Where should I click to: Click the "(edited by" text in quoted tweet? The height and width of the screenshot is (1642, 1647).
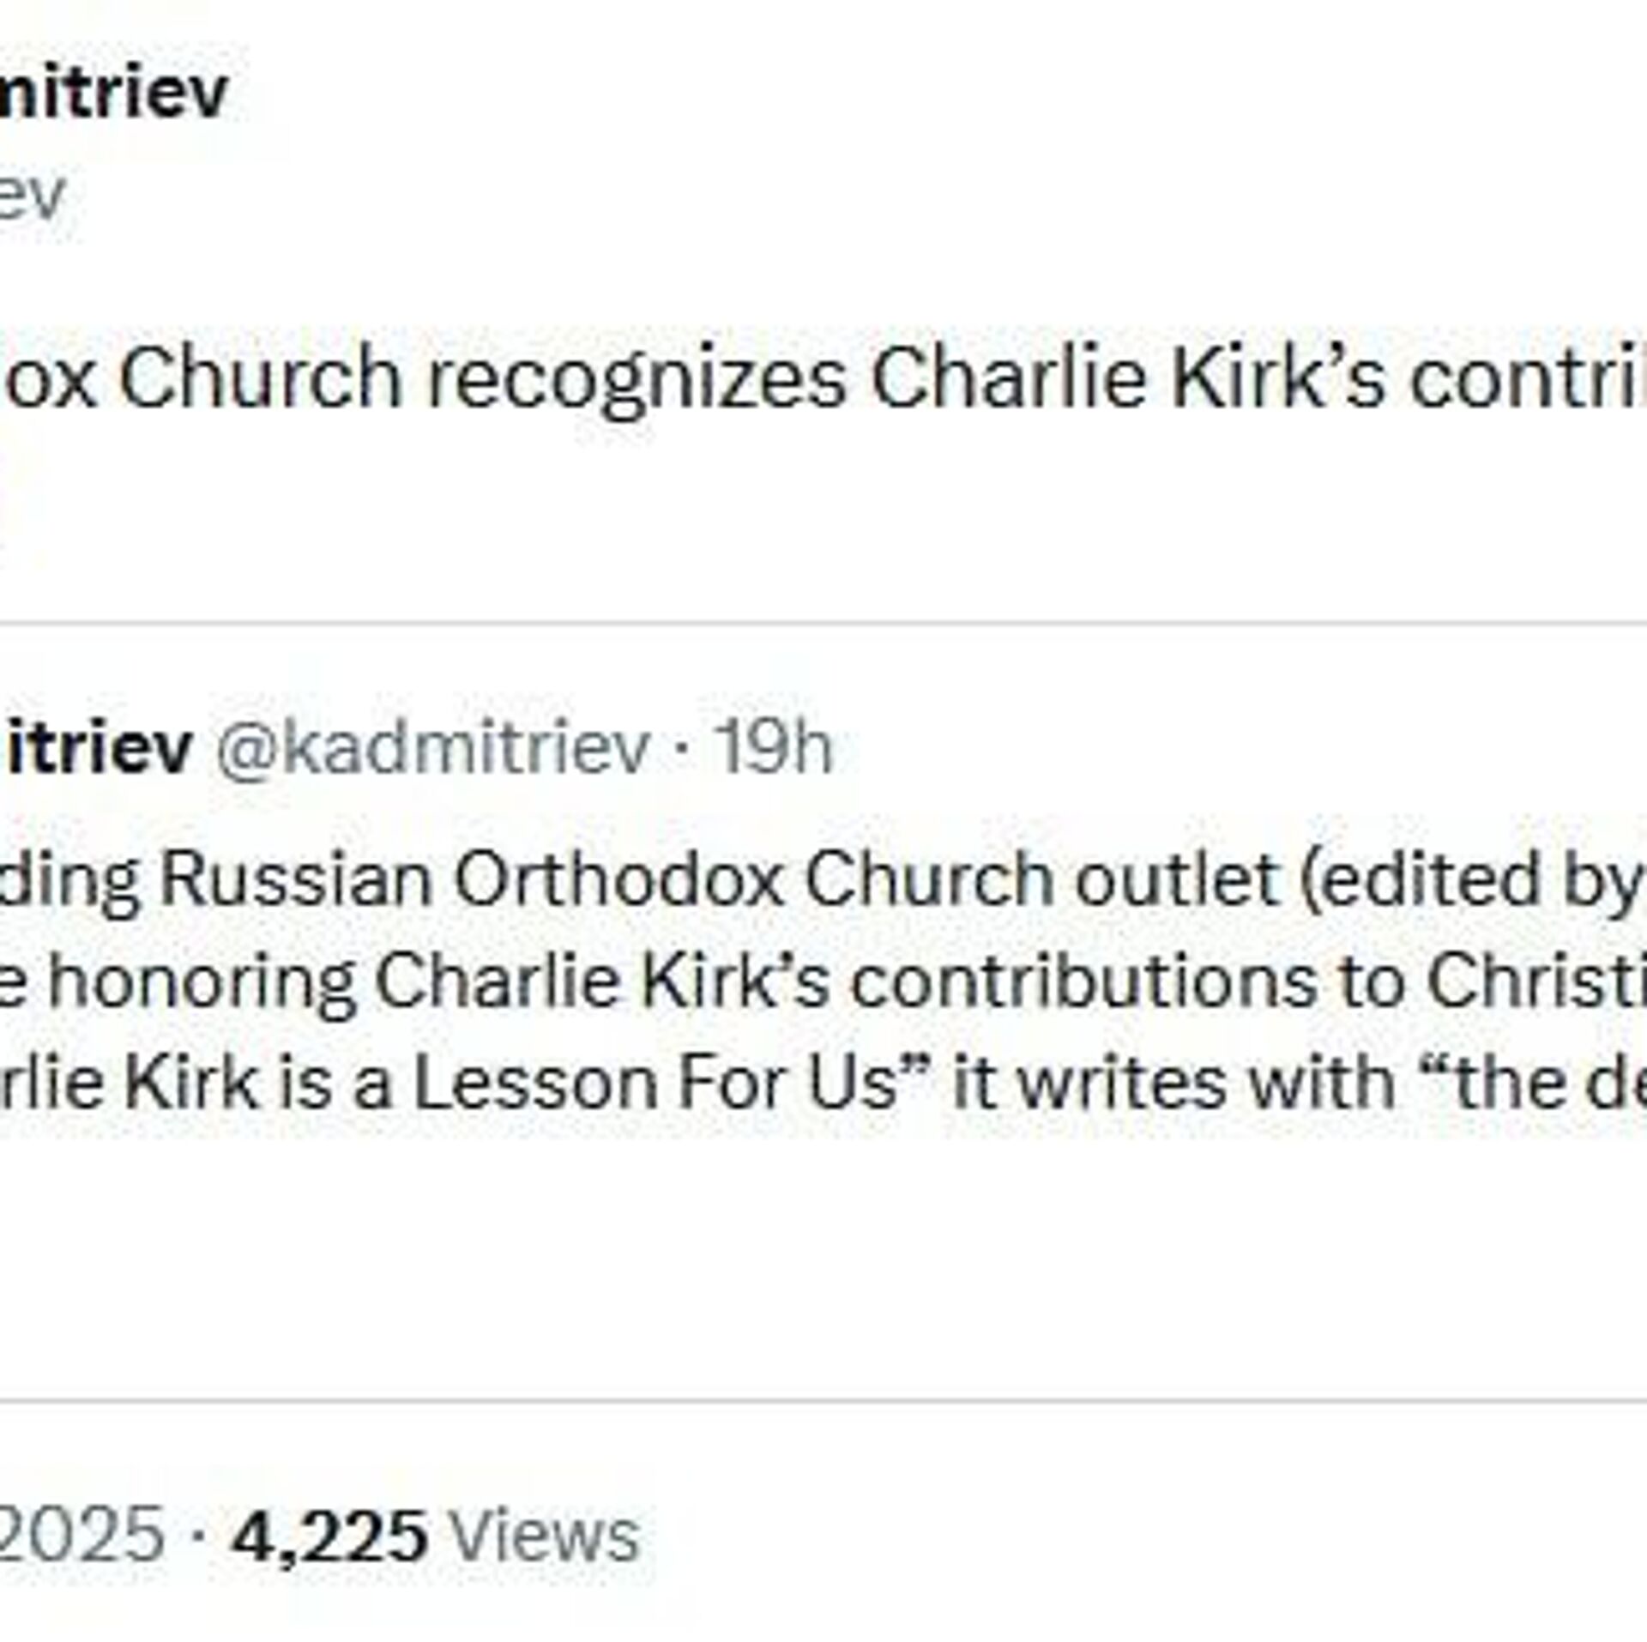click(x=1469, y=881)
